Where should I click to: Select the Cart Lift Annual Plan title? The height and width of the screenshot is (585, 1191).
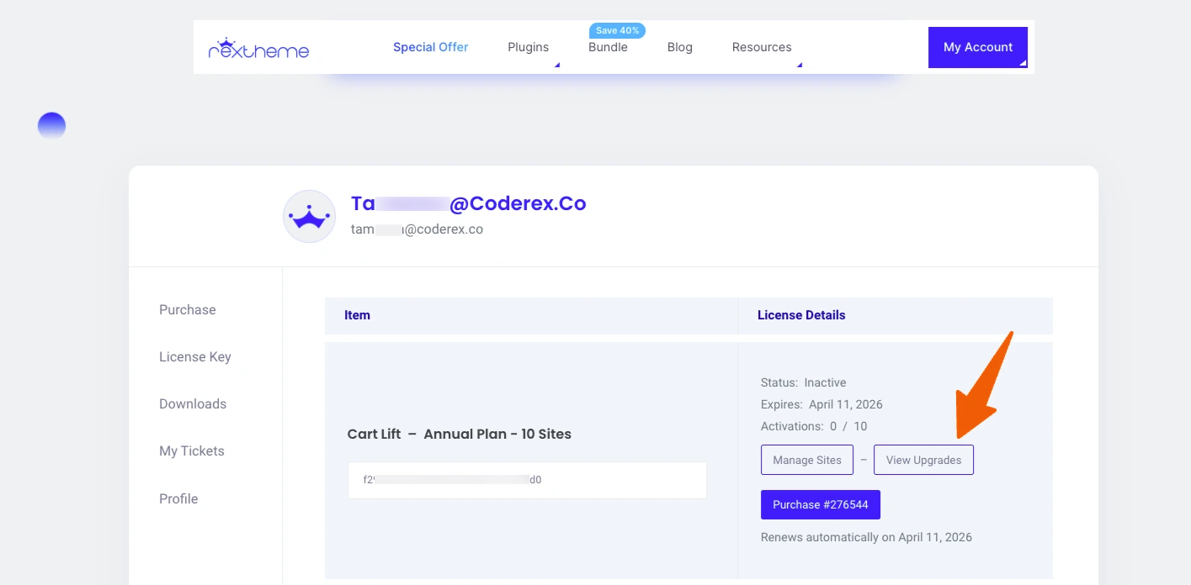pos(460,434)
